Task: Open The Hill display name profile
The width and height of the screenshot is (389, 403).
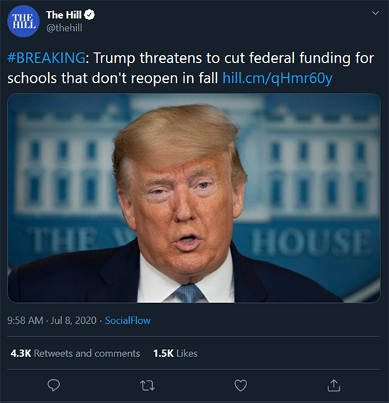Action: coord(64,15)
